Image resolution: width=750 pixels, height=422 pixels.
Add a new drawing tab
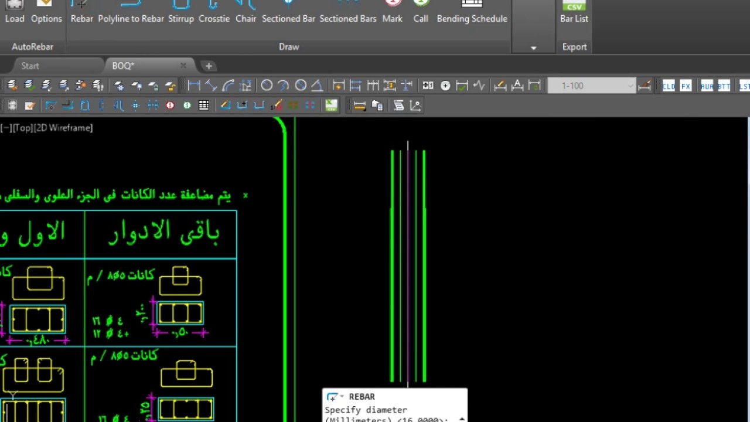[x=209, y=66]
